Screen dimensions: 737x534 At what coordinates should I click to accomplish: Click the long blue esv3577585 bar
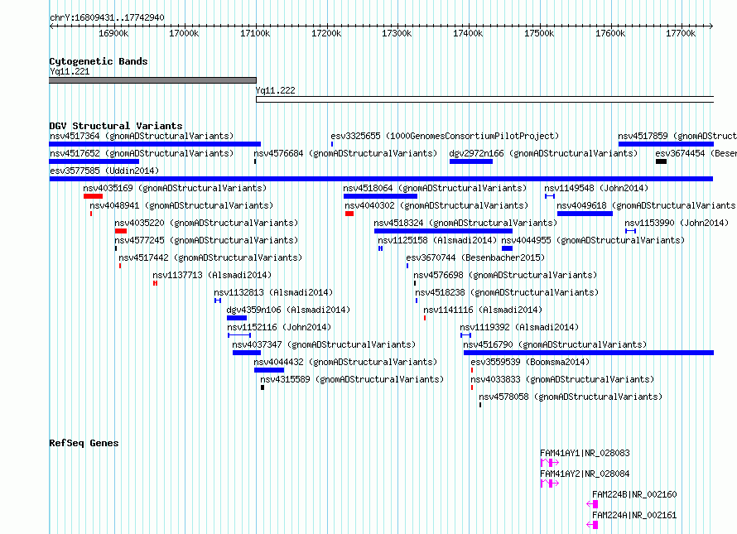click(381, 179)
